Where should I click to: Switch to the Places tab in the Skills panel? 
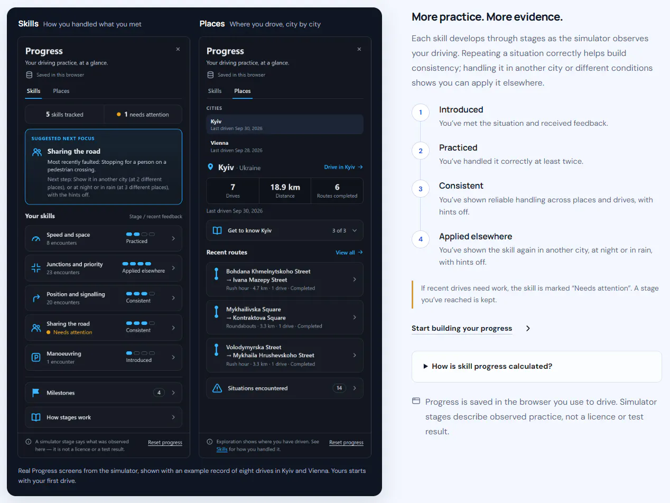[x=61, y=91]
